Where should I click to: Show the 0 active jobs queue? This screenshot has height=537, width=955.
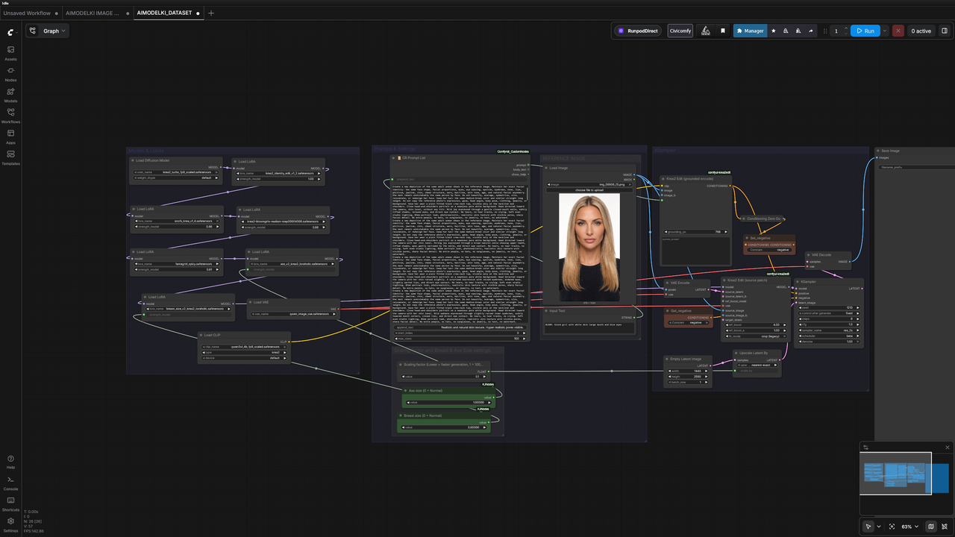921,31
